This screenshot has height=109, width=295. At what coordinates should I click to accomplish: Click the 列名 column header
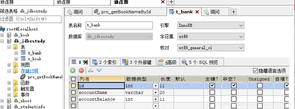tap(101, 79)
